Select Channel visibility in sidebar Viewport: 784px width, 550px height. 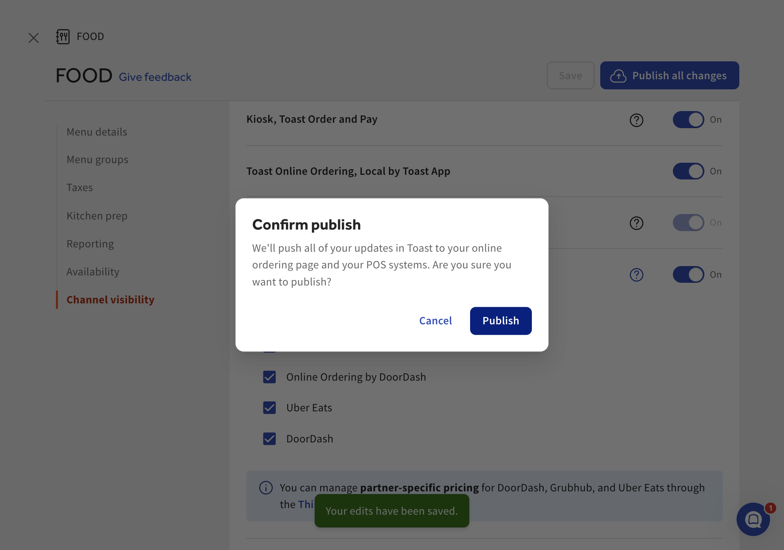tap(110, 300)
